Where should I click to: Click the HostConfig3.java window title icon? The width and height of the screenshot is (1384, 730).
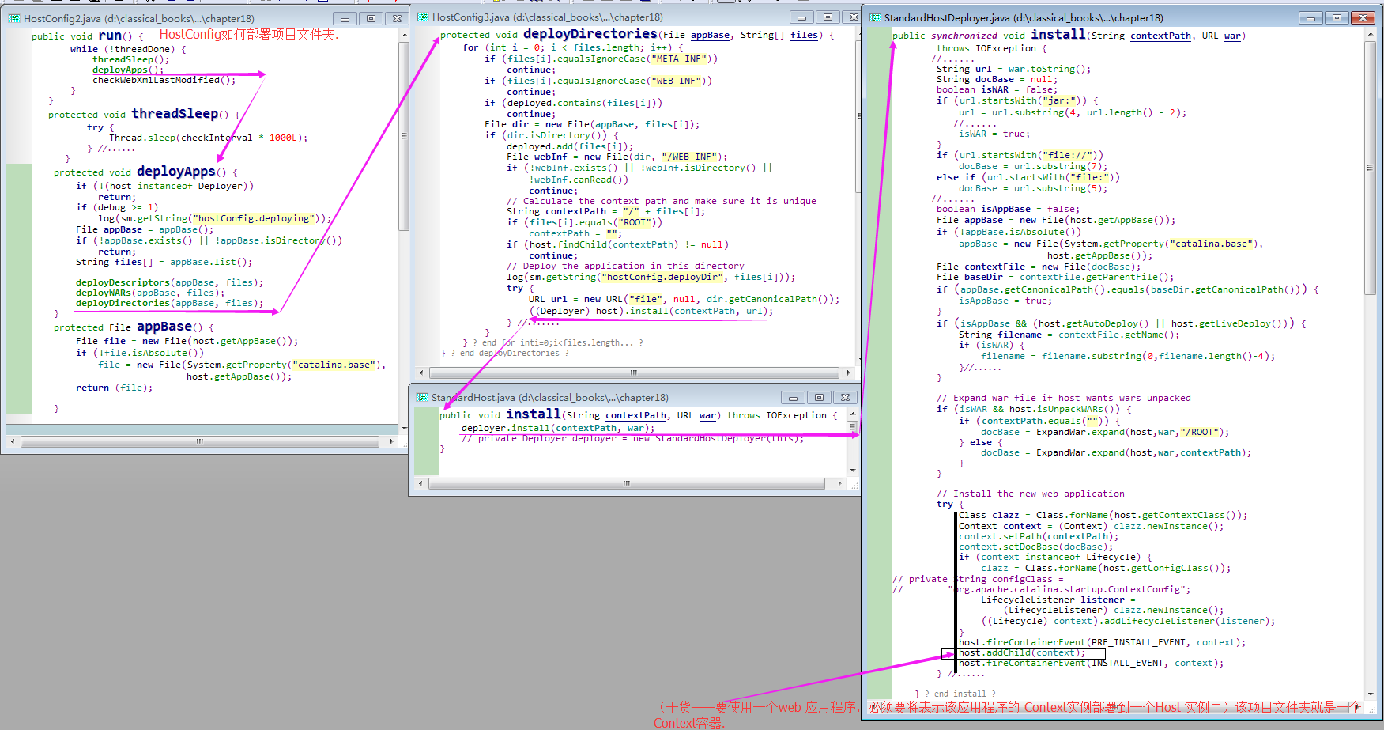[x=423, y=17]
